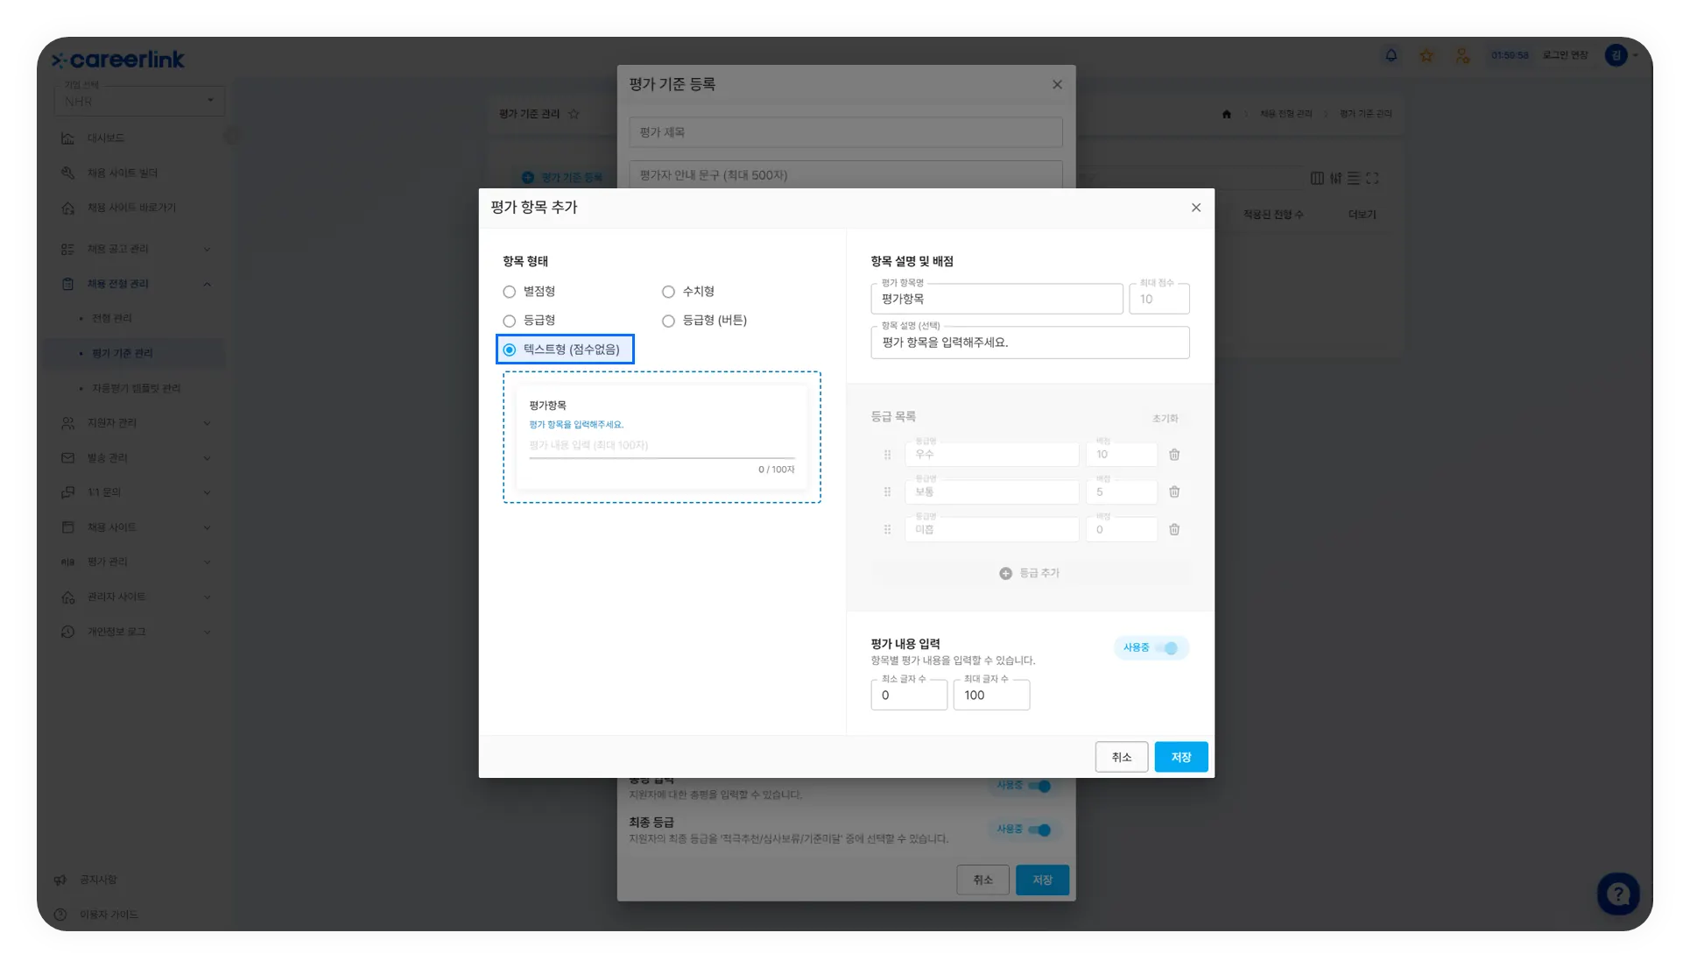Viewport: 1690px width, 968px height.
Task: Click the blue 저장 button in dialog
Action: pos(1180,757)
